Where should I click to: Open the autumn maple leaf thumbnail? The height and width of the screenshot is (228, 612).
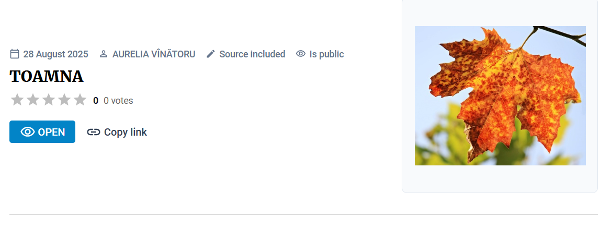500,95
